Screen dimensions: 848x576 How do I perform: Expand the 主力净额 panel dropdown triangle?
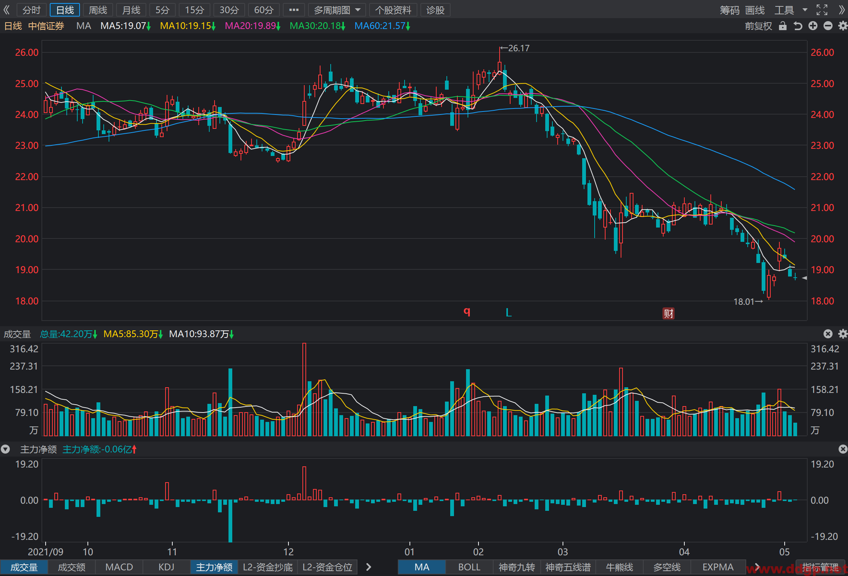click(6, 449)
